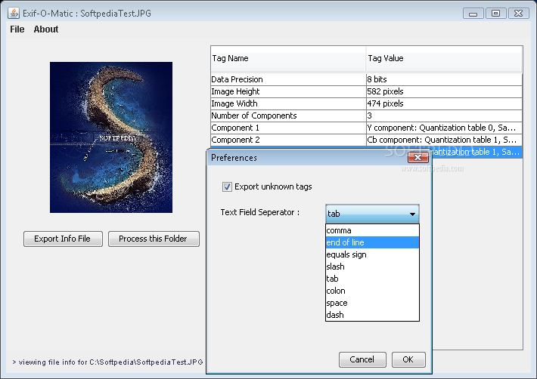The height and width of the screenshot is (379, 537).
Task: Click the Cb component value cell
Action: (x=444, y=140)
